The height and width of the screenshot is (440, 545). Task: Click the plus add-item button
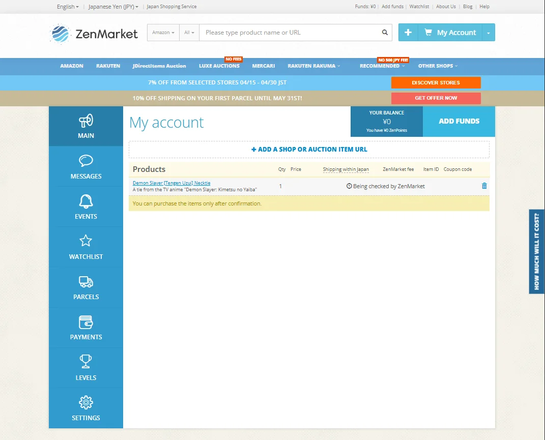click(408, 33)
